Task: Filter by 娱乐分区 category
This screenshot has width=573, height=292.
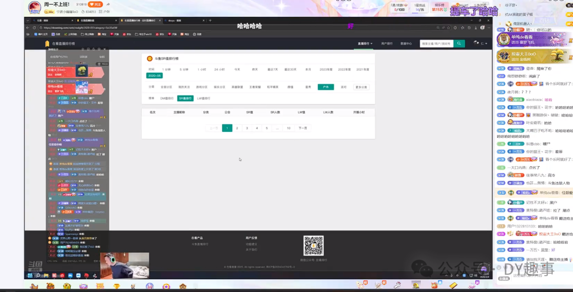Action: (x=220, y=87)
